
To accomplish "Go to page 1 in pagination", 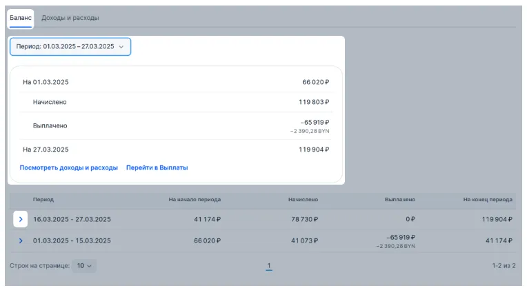I will [x=268, y=265].
